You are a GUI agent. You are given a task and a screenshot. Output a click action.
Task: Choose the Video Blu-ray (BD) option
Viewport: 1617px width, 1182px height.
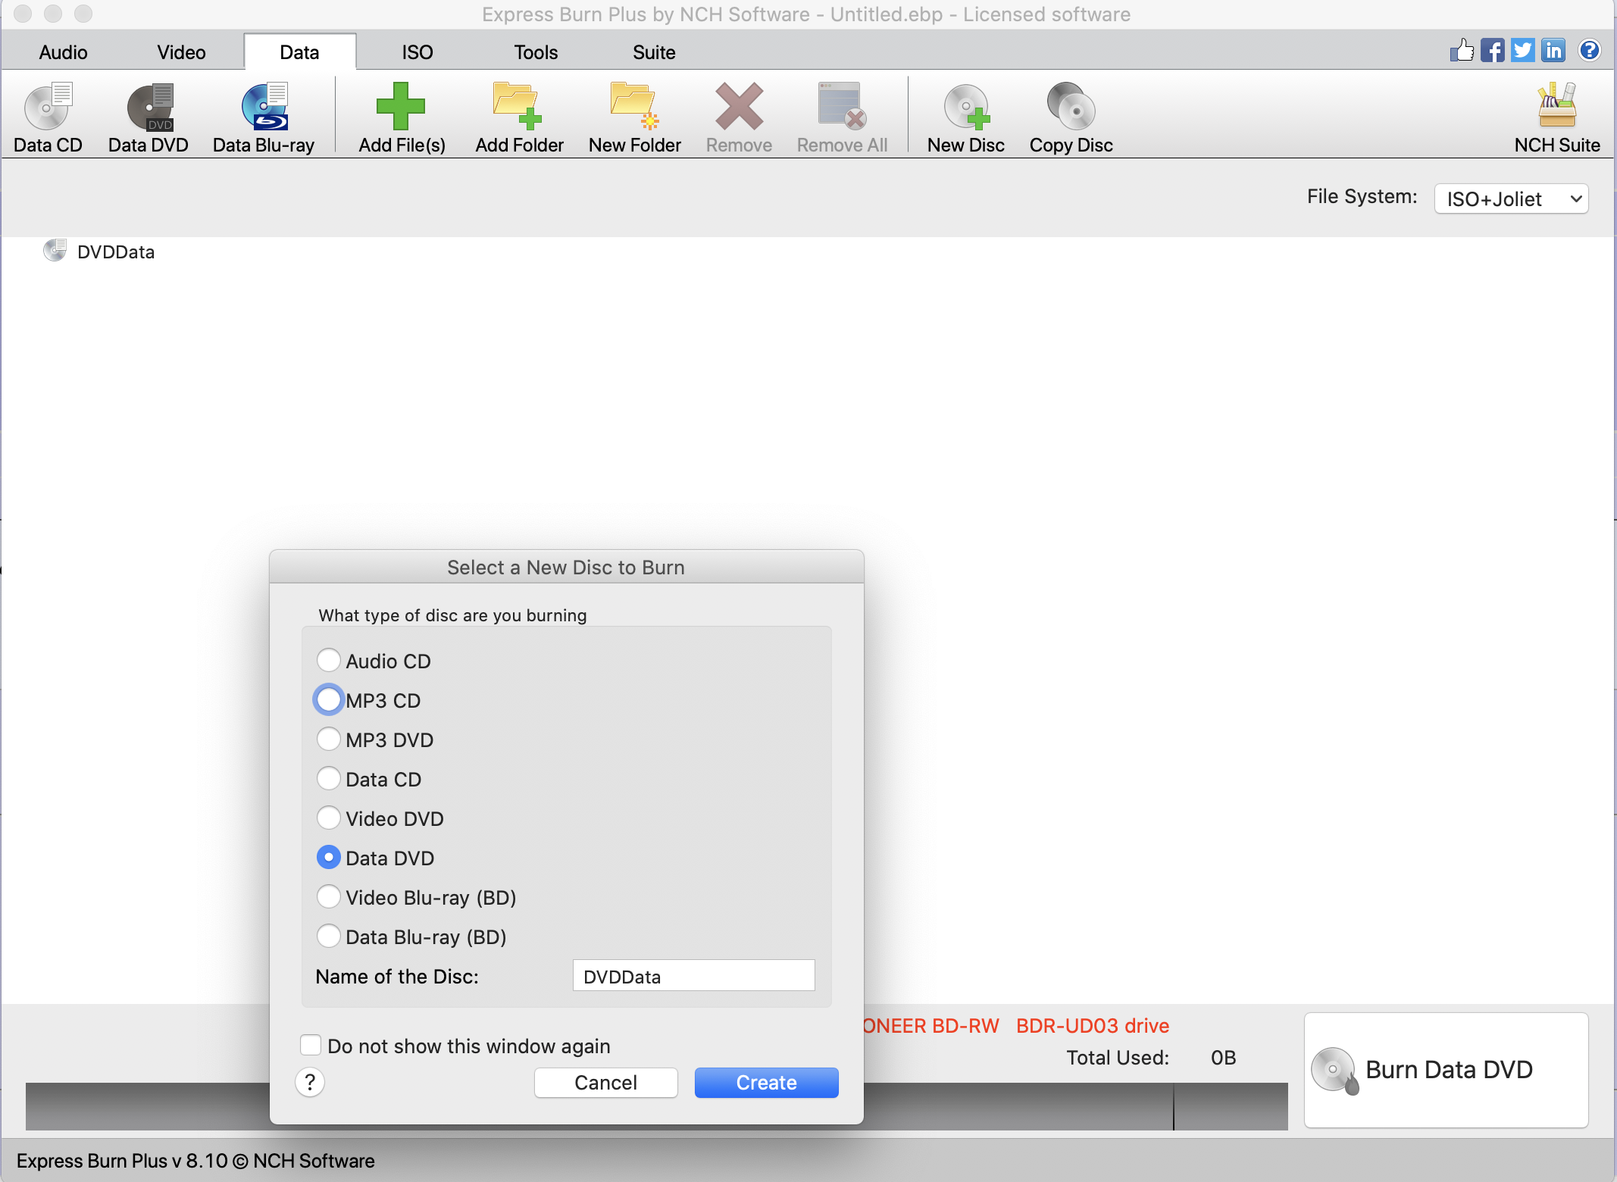[x=328, y=896]
